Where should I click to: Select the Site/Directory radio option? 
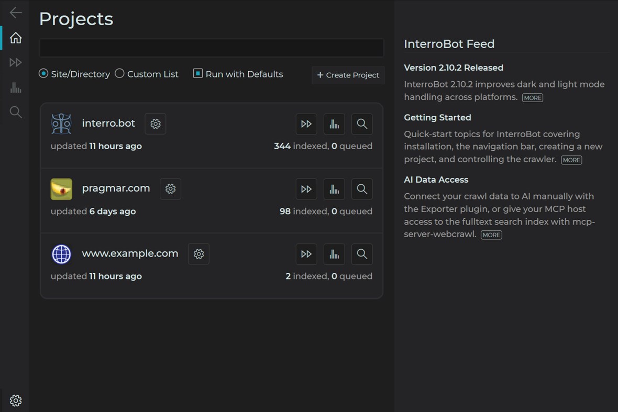(43, 74)
